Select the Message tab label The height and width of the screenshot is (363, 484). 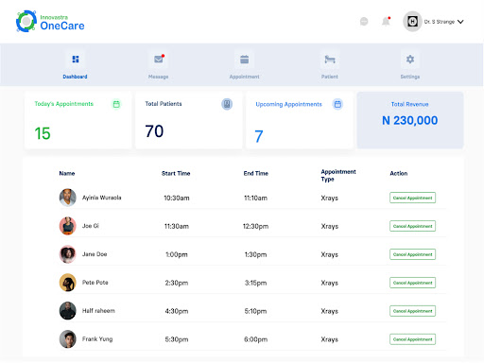158,77
